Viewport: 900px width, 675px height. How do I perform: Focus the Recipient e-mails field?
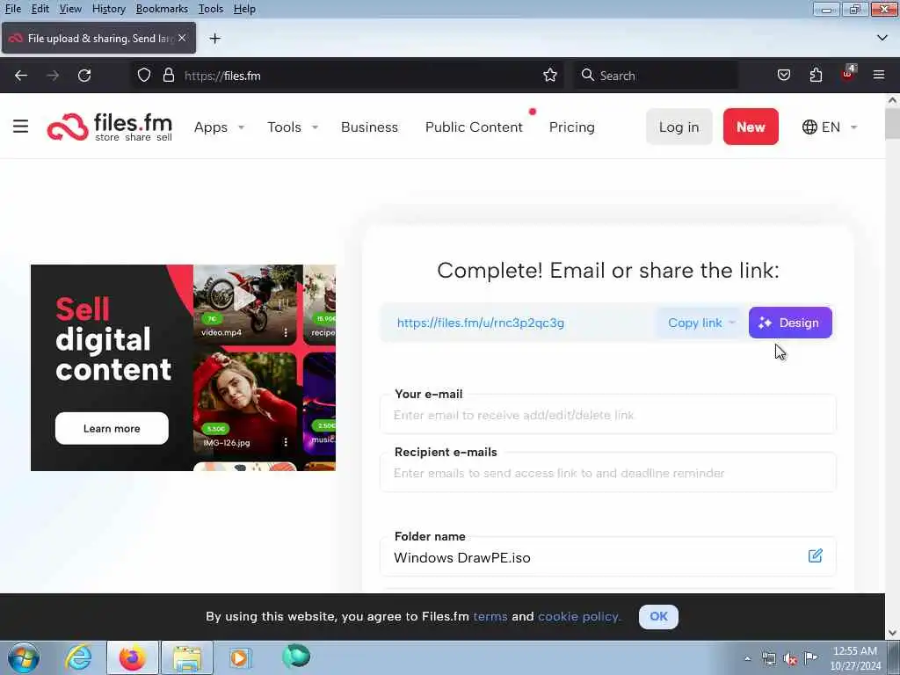pyautogui.click(x=608, y=472)
